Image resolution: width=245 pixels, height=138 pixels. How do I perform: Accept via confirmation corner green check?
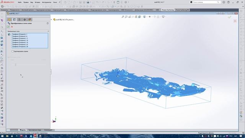pyautogui.click(x=229, y=17)
